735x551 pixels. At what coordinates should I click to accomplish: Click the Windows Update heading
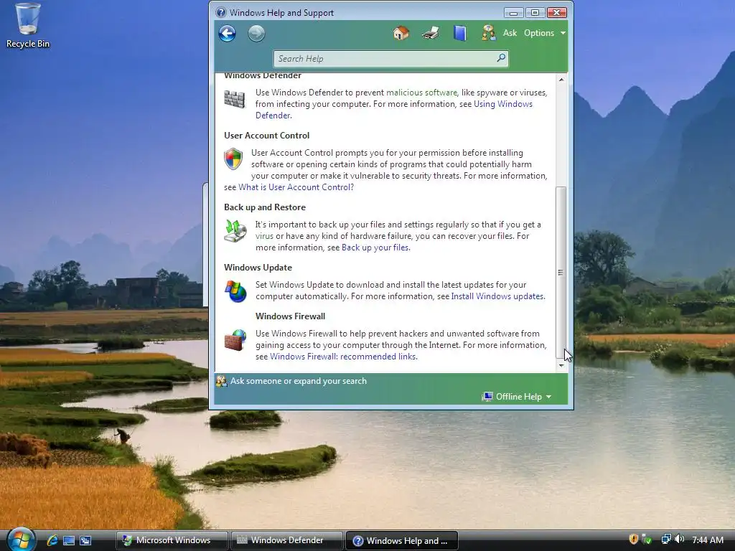coord(258,268)
